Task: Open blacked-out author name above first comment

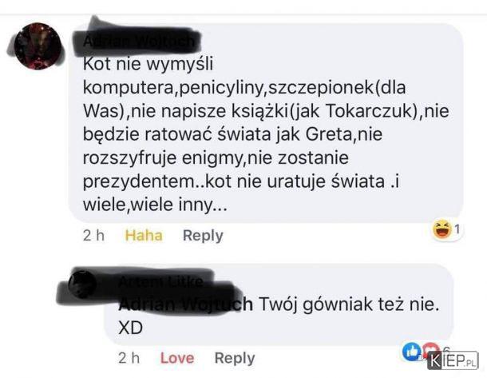Action: [139, 41]
